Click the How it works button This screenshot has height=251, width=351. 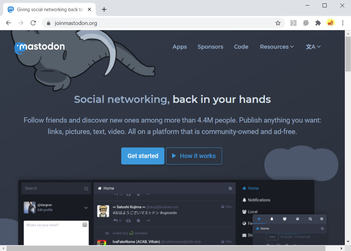[194, 156]
